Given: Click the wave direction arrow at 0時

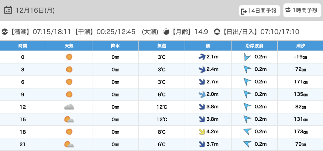Looking at the screenshot, I should click(247, 57).
